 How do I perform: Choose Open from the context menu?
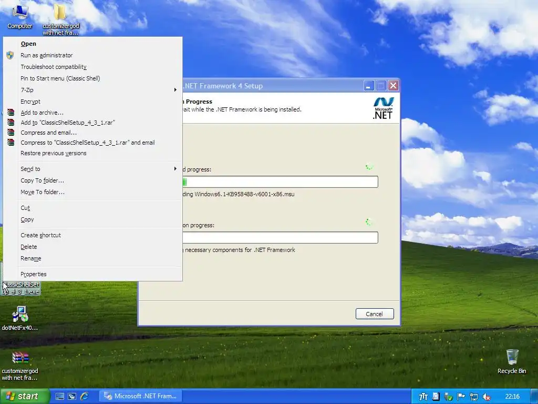92,44
